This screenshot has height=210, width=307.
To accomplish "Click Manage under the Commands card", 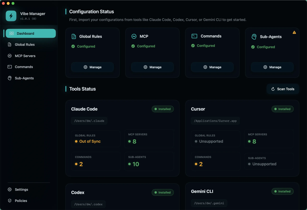I will pyautogui.click(x=212, y=67).
